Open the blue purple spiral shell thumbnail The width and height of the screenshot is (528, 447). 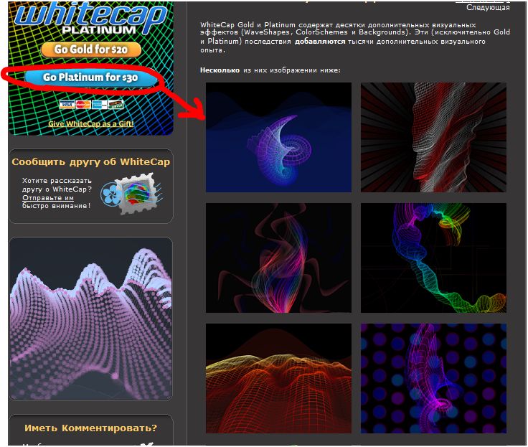pyautogui.click(x=278, y=138)
